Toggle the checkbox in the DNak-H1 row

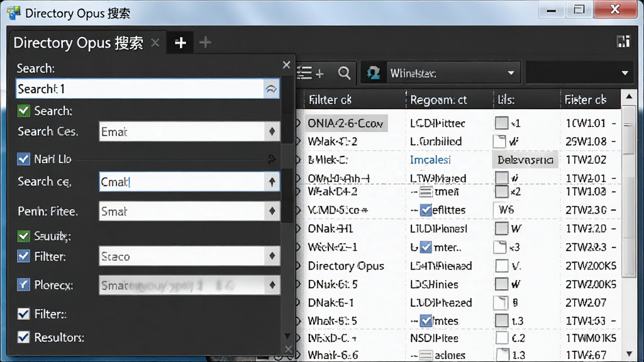point(501,228)
